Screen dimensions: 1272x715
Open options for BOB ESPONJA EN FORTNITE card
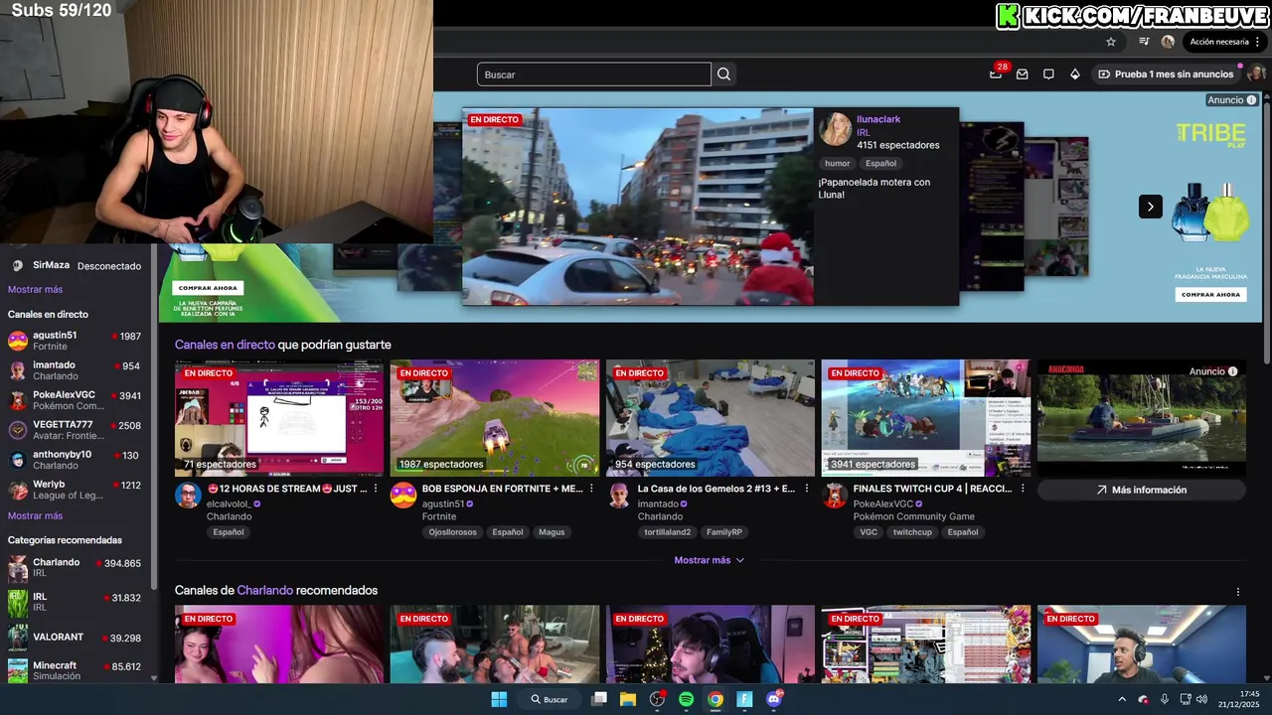click(591, 489)
